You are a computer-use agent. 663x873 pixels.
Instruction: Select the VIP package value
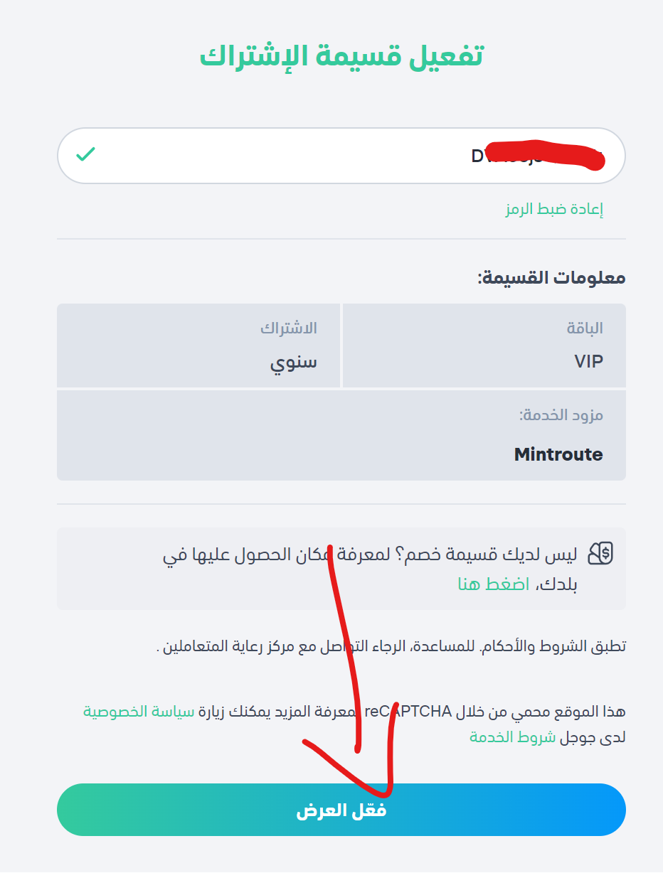point(588,361)
